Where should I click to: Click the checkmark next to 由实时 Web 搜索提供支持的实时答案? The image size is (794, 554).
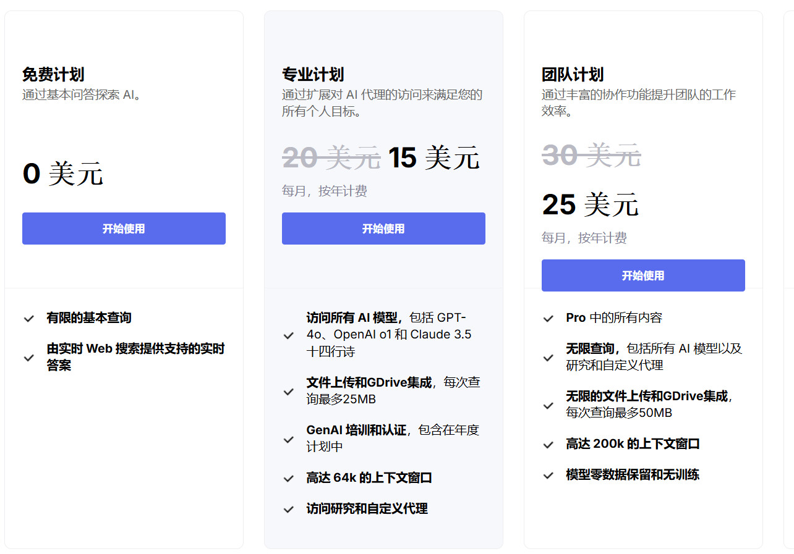pos(28,358)
